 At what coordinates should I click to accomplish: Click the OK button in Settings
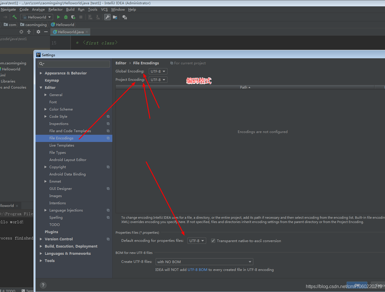pos(357,285)
